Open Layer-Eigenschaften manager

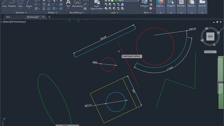coord(97,5)
